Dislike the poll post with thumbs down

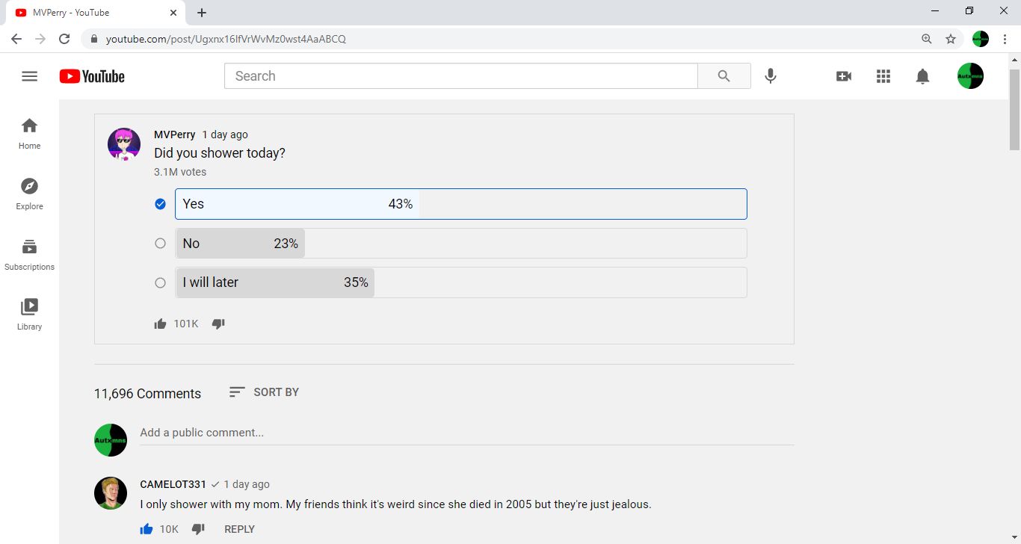pyautogui.click(x=218, y=324)
